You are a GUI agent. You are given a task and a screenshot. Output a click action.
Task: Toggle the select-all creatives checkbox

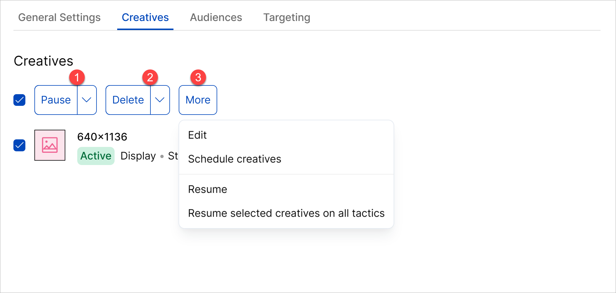(20, 100)
